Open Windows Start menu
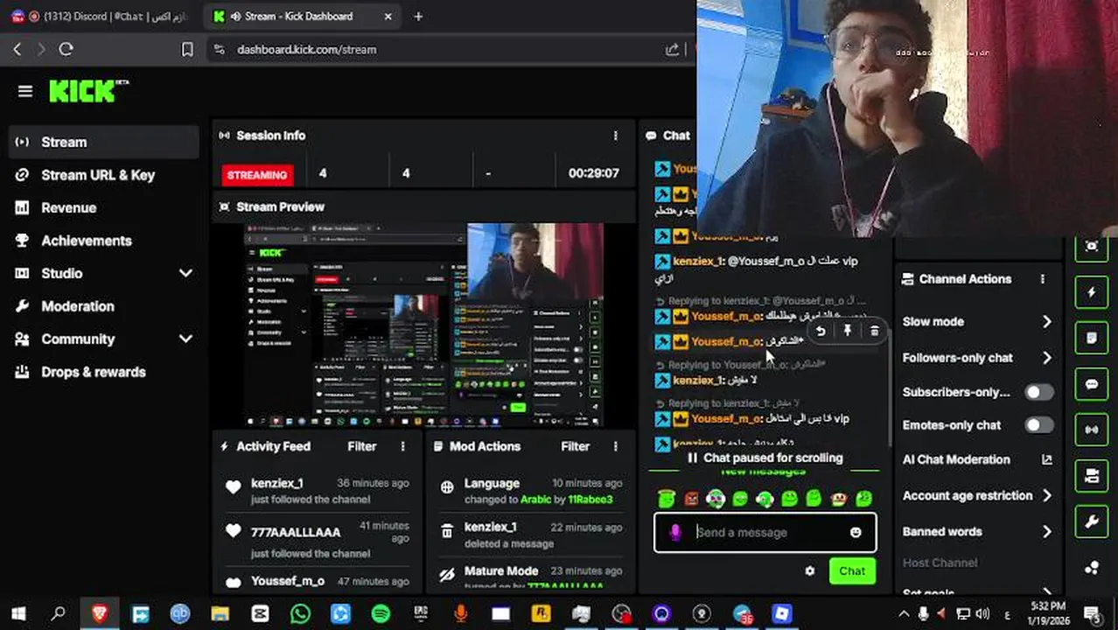 click(x=18, y=613)
